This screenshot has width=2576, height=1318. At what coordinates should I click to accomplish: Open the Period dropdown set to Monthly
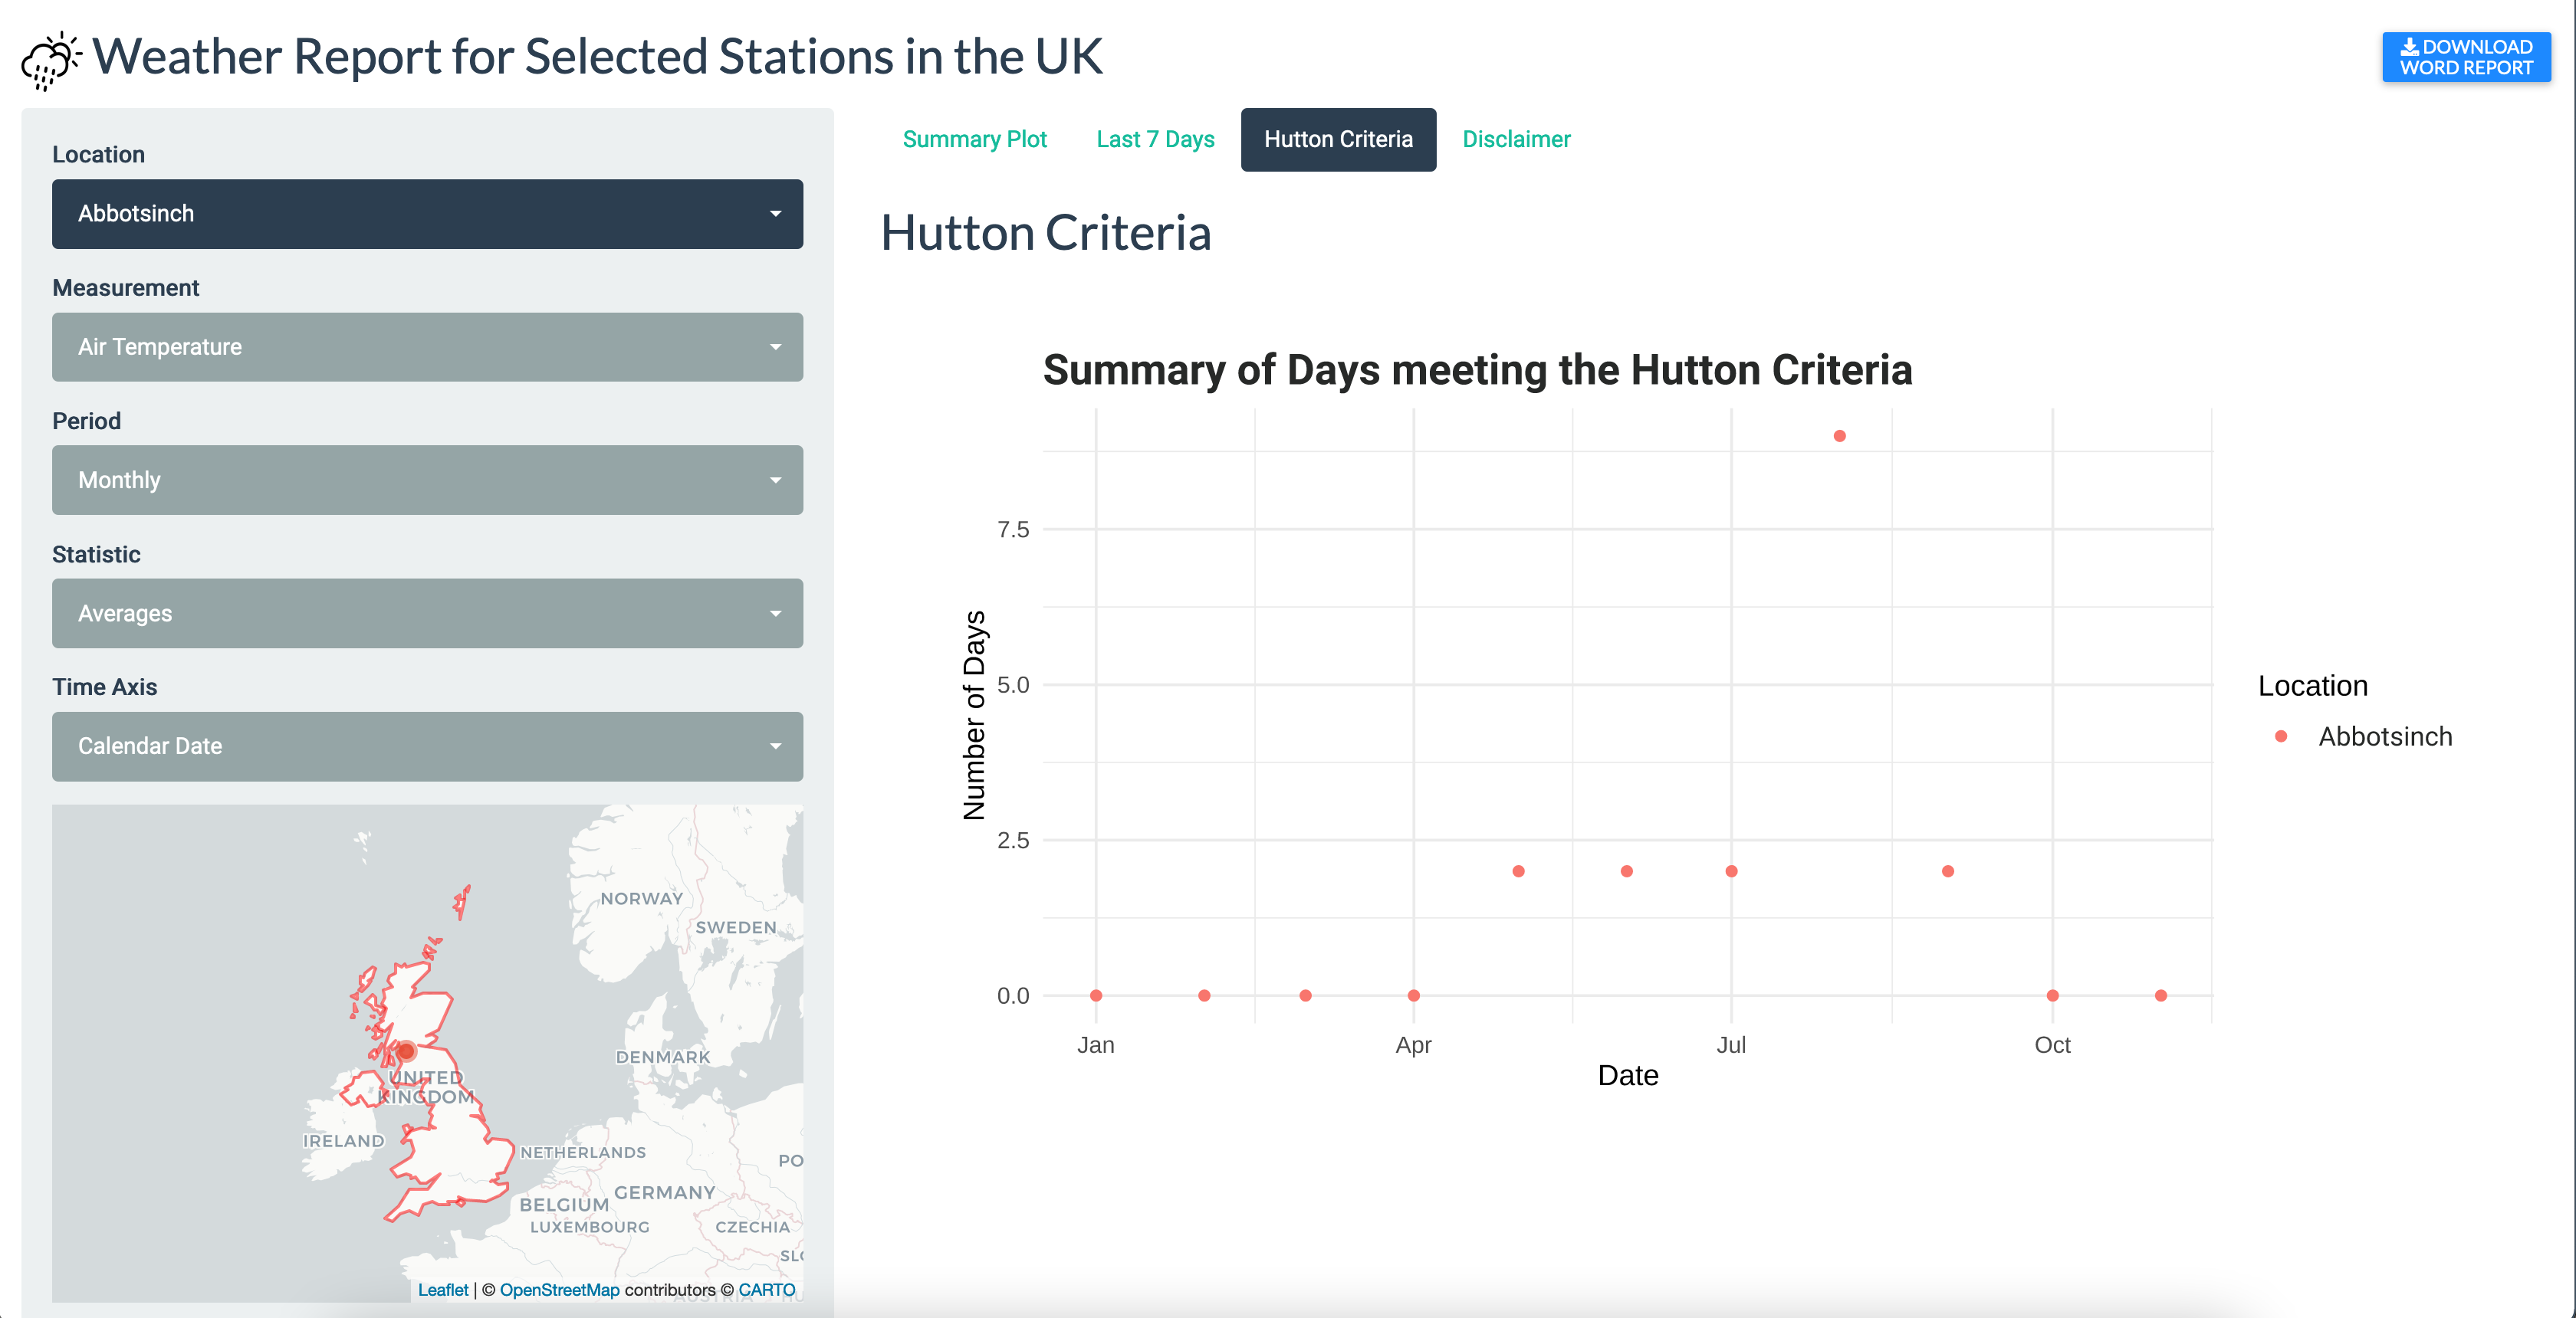pyautogui.click(x=427, y=480)
